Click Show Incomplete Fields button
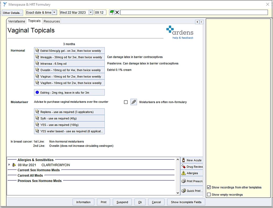The height and width of the screenshot is (208, 273). (186, 202)
